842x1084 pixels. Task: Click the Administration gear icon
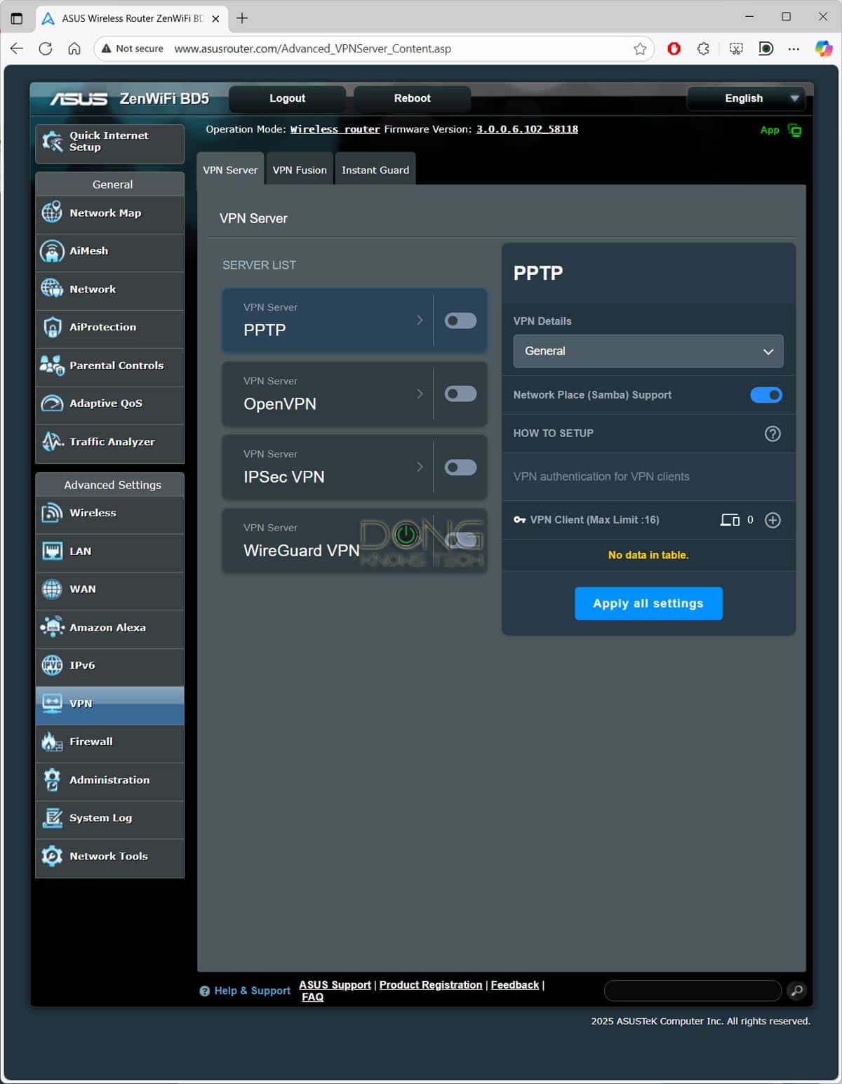point(52,779)
